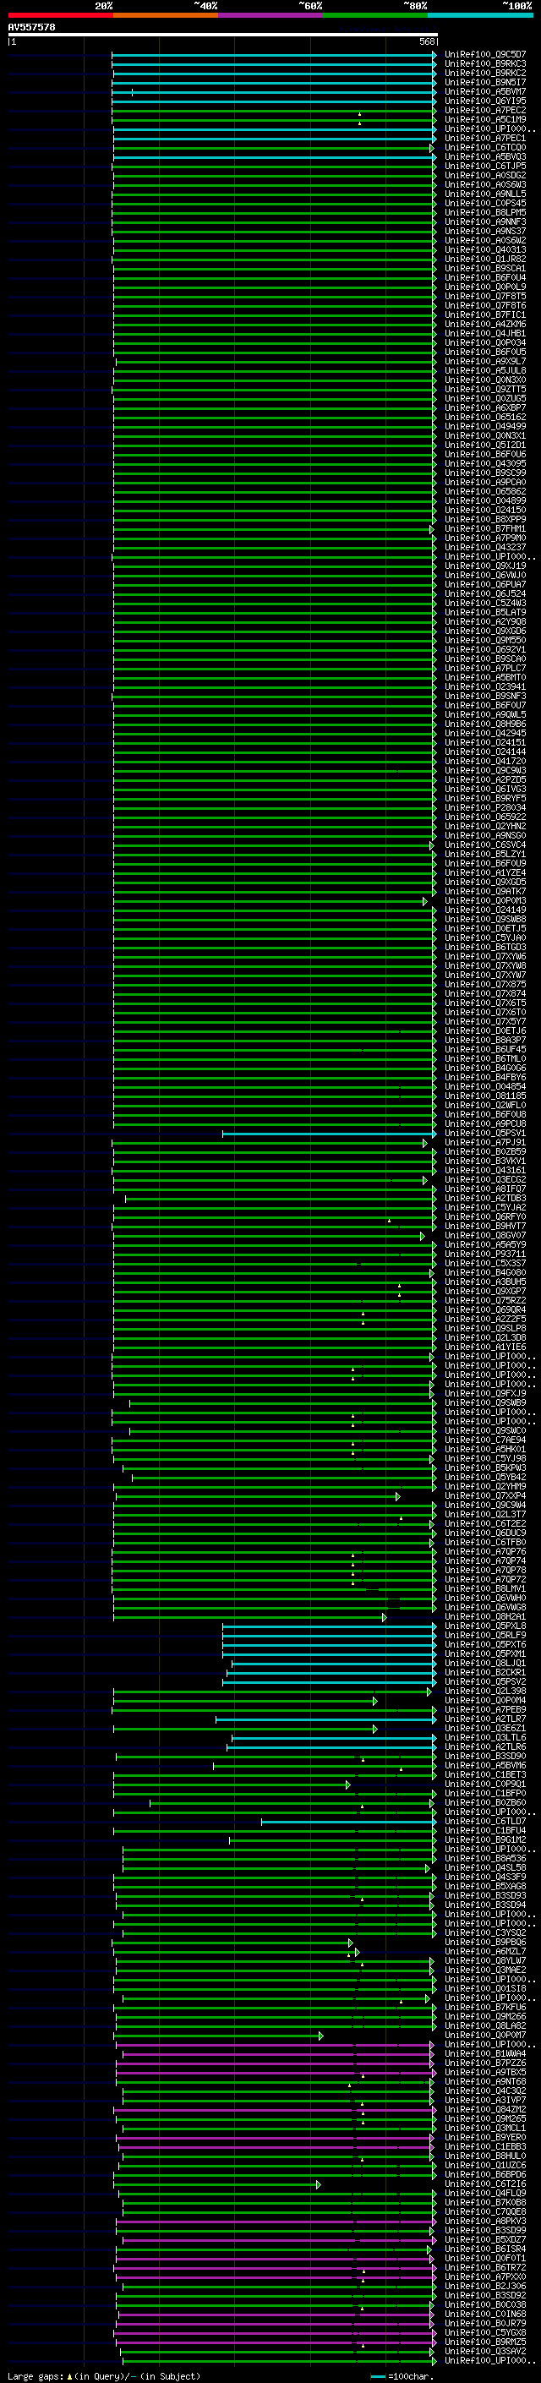
Task: Select hit label UniRef100_Q8LJQ1
Action: 485,1664
